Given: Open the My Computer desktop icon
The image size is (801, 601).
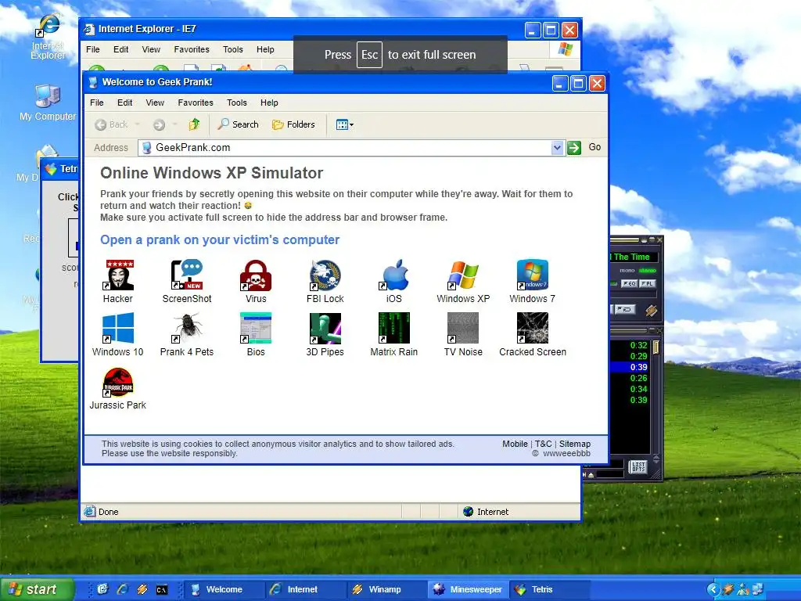Looking at the screenshot, I should pyautogui.click(x=48, y=103).
